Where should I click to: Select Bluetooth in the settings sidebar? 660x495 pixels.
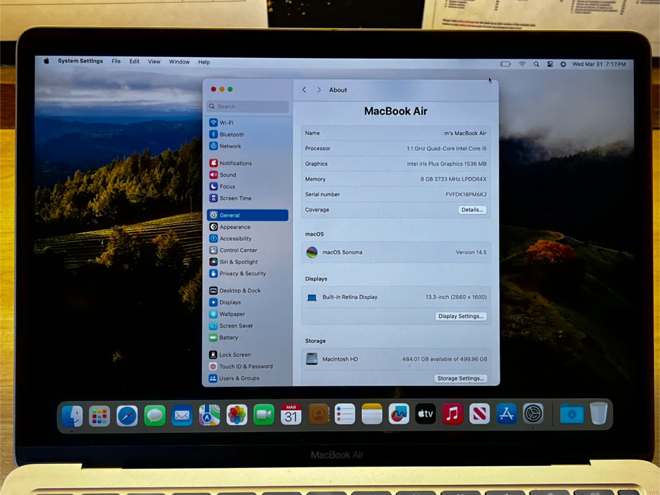click(x=231, y=134)
